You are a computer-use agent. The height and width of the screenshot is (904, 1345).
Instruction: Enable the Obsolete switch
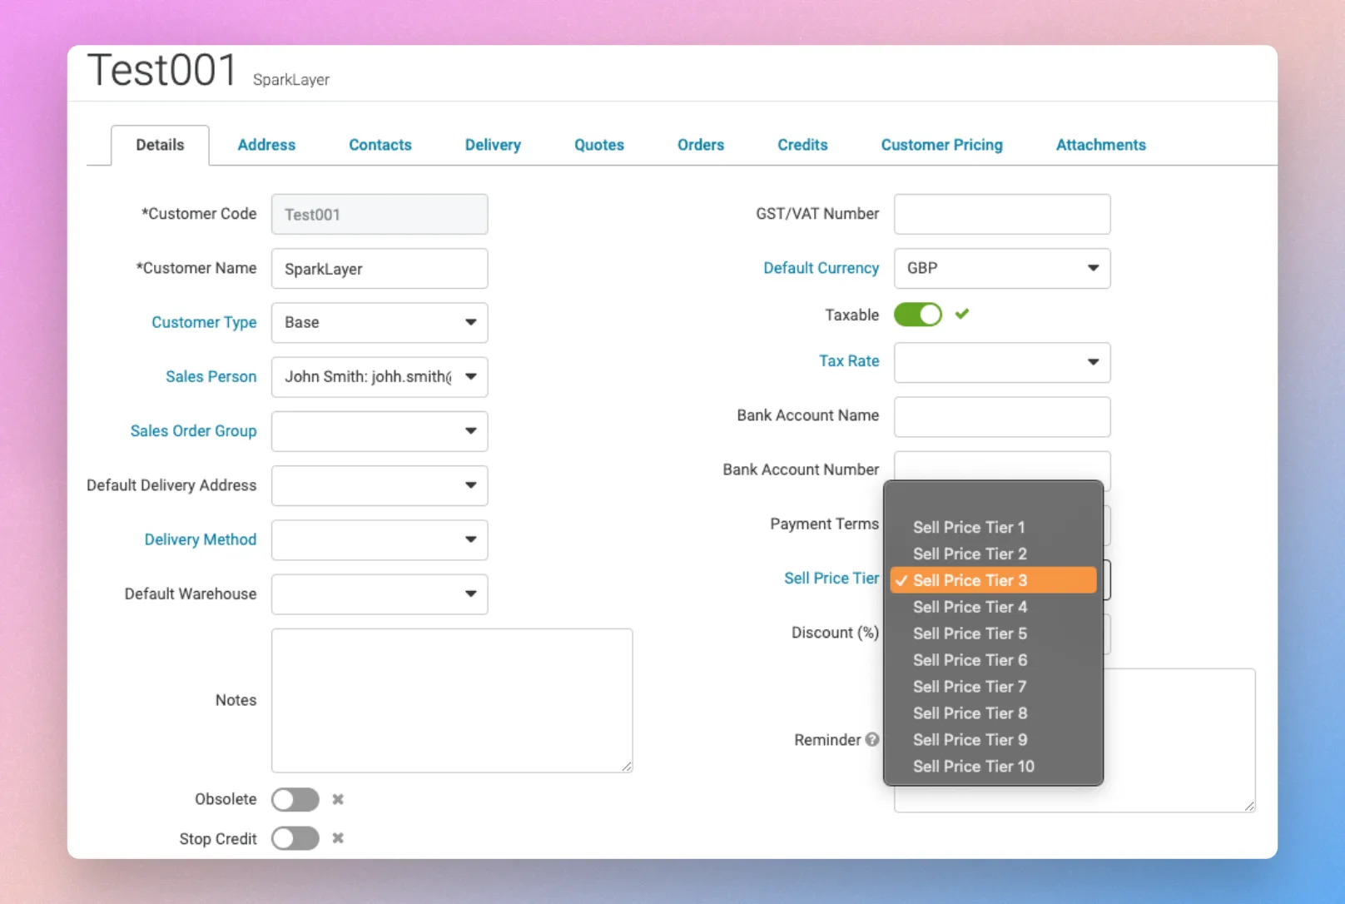click(x=295, y=799)
